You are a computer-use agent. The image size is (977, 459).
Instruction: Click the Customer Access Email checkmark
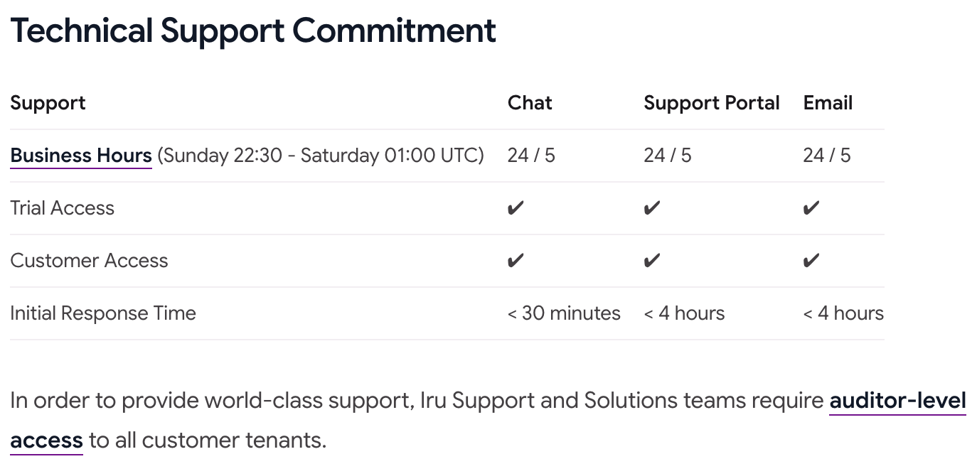point(811,261)
